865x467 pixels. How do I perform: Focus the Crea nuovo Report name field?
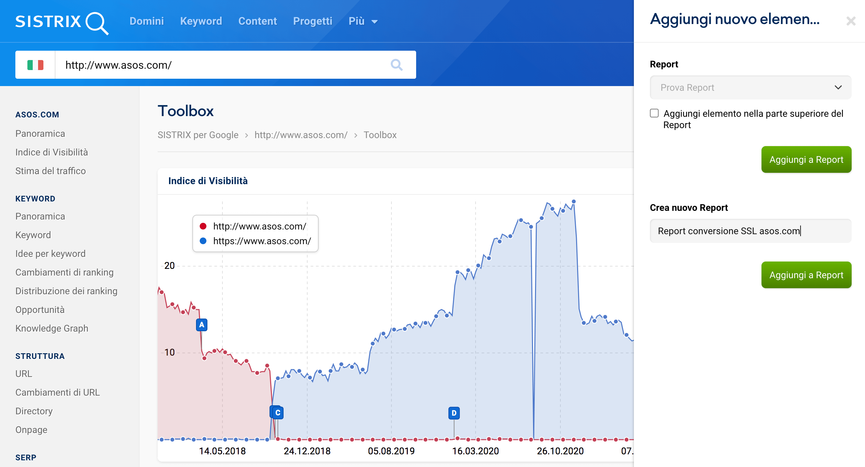(750, 231)
